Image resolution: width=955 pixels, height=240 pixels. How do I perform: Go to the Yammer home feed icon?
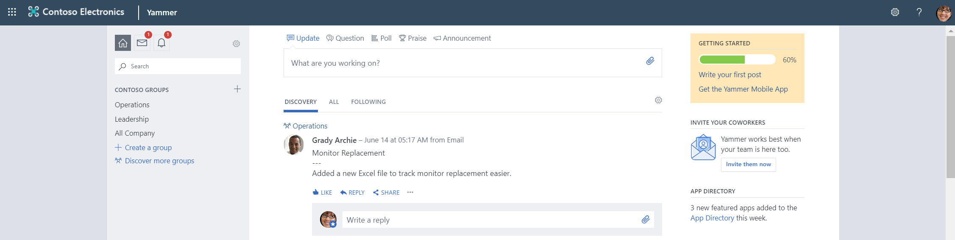(123, 43)
